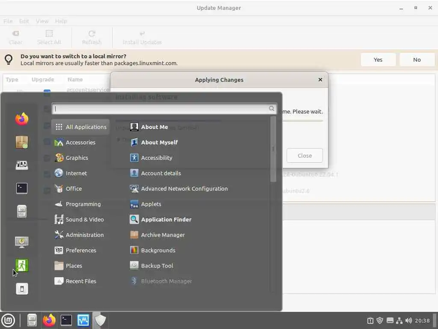Launch Firefox from menu favorites

pos(22,119)
